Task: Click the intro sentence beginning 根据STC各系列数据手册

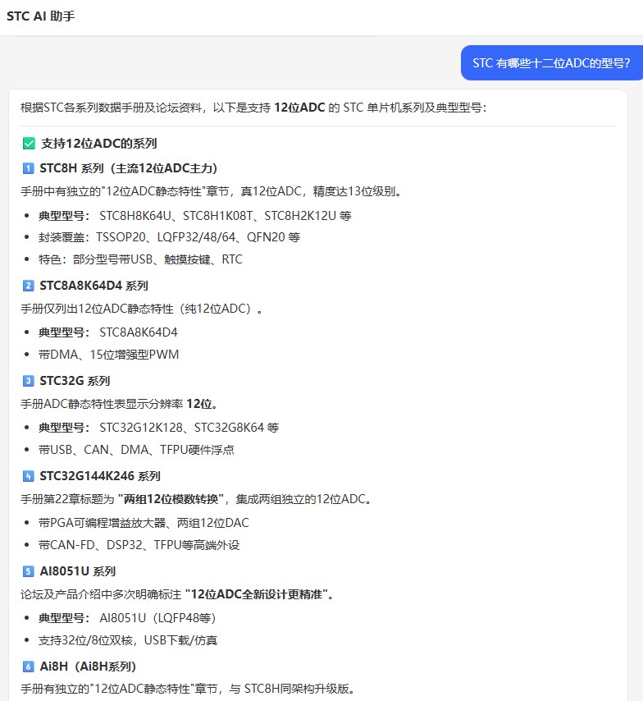Action: (253, 108)
